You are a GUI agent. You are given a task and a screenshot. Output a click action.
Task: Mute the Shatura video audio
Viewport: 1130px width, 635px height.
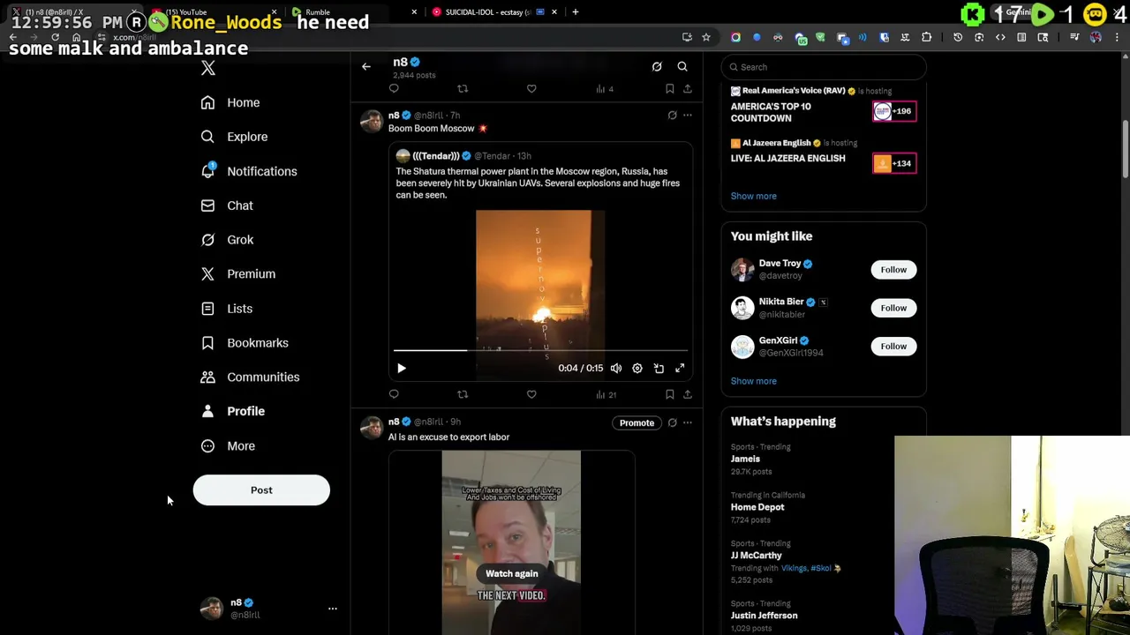pos(616,369)
